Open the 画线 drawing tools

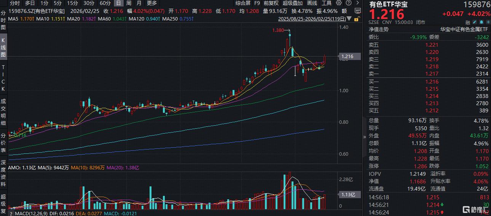tap(312, 3)
